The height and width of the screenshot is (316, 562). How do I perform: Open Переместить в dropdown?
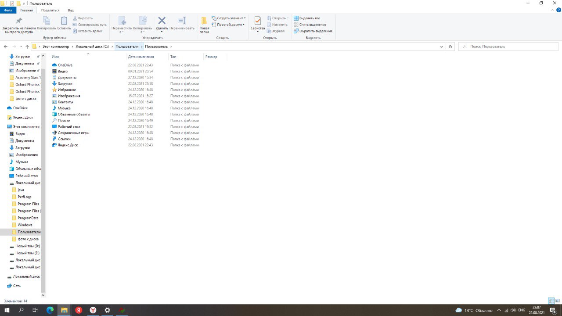122,25
